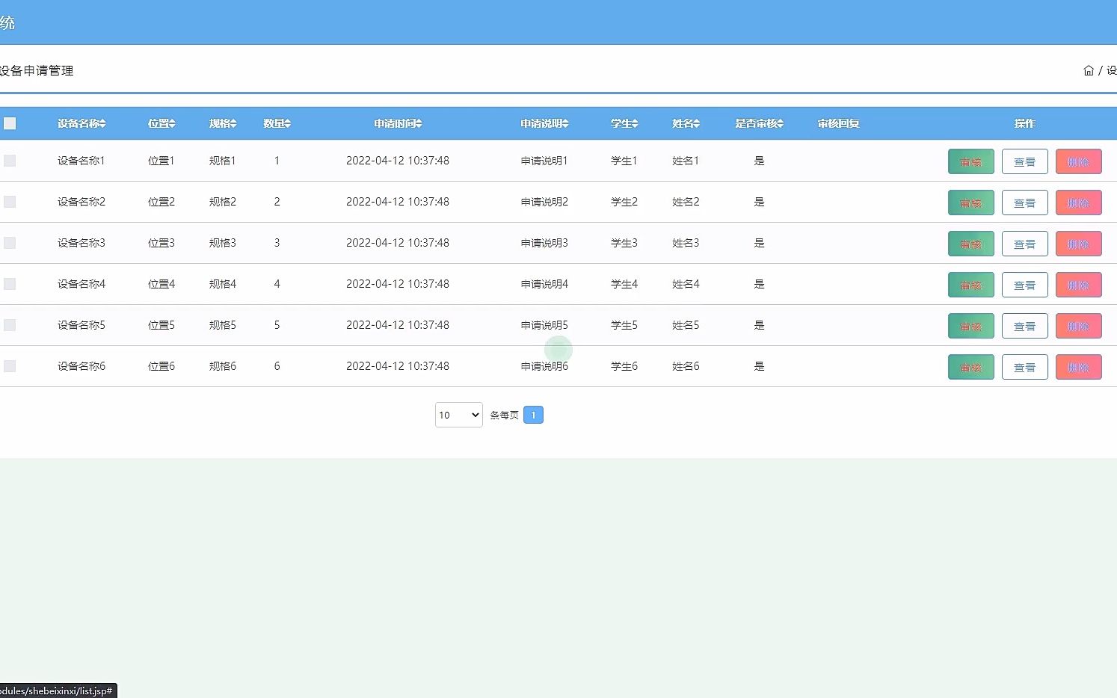Click the 是 value in 设备名称2 row
Image resolution: width=1117 pixels, height=698 pixels.
tap(759, 202)
